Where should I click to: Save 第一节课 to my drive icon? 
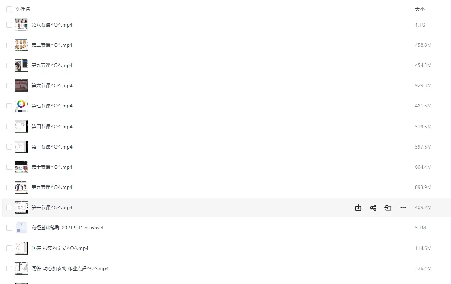388,208
